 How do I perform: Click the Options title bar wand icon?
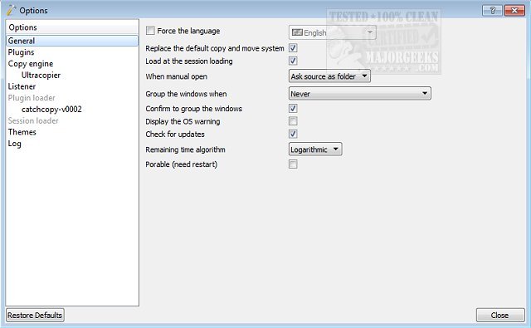(11, 10)
